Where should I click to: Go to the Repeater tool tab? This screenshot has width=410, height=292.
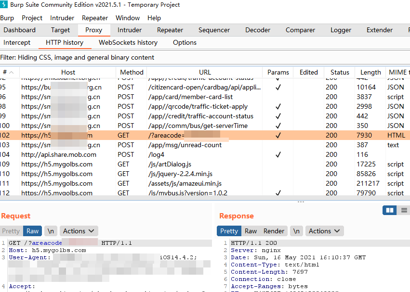[170, 30]
